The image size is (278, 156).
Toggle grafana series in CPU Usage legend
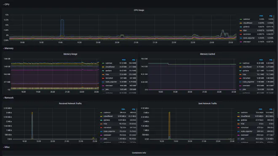tap(246, 27)
